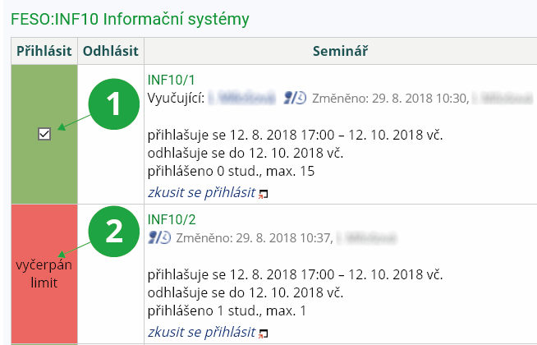Screen dimensions: 537x345
Task: Click new-window icon beside INF10/1 'zkusit se přihlásit'
Action: pos(263,195)
